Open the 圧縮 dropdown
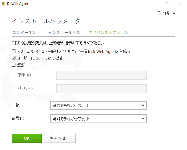187x150 pixels. coord(98,105)
